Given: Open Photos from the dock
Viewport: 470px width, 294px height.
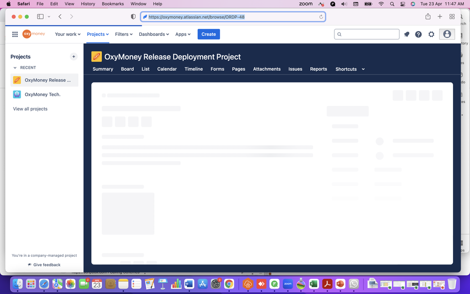Looking at the screenshot, I should [x=71, y=284].
